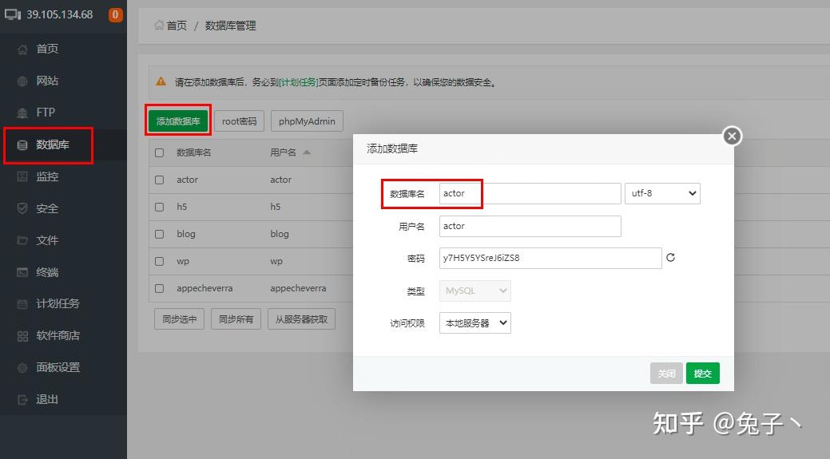This screenshot has width=830, height=459.
Task: Check the box for the blog database
Action: pyautogui.click(x=159, y=234)
